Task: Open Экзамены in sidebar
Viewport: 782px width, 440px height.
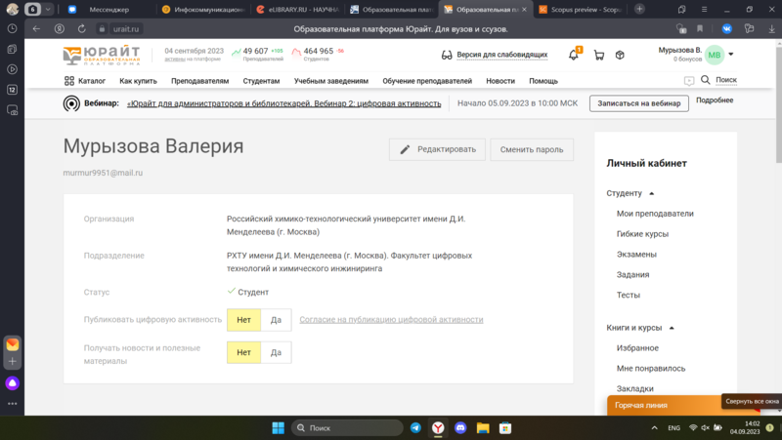Action: (x=636, y=255)
